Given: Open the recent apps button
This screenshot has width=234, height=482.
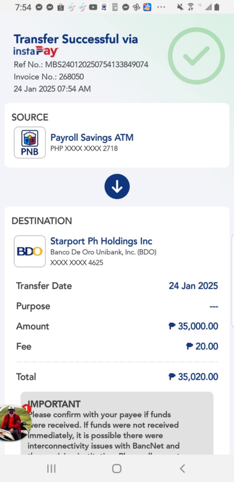Looking at the screenshot, I should click(x=51, y=468).
